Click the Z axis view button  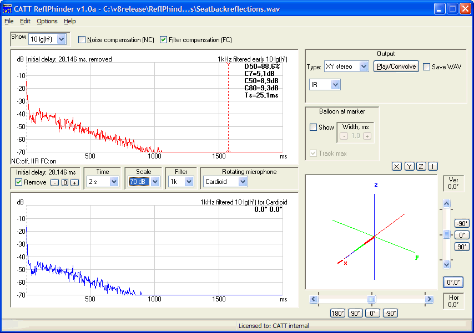point(421,167)
